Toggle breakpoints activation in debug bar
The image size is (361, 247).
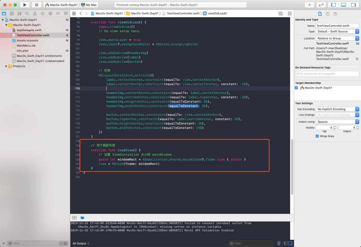(83, 218)
